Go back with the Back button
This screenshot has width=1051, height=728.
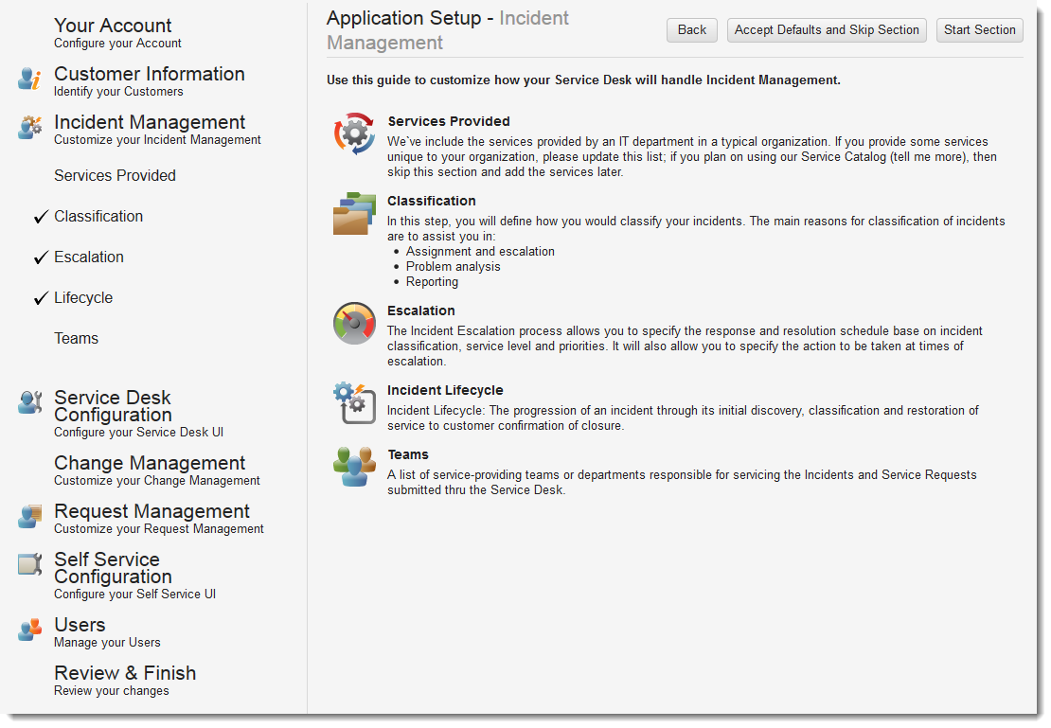click(692, 30)
